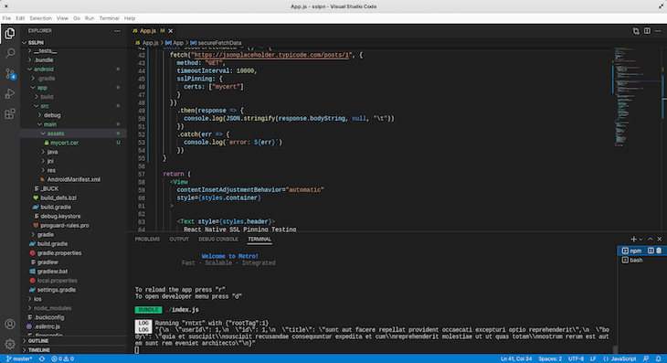Image resolution: width=667 pixels, height=363 pixels.
Task: Open the Edit menu
Action: [x=20, y=18]
